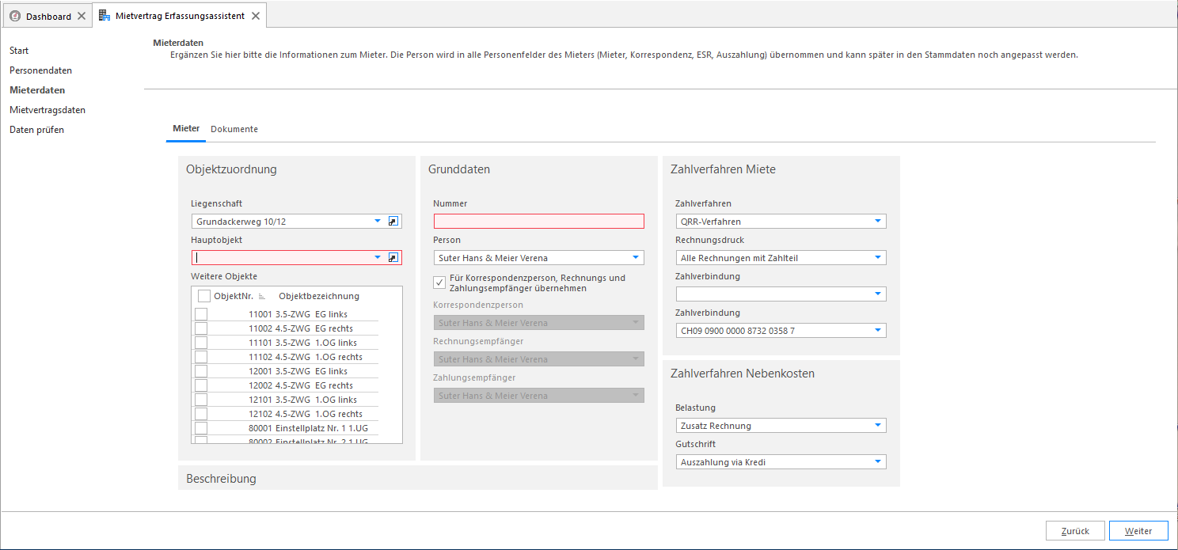1178x550 pixels.
Task: Open linked record icon beside Liegenschaft field
Action: [x=393, y=222]
